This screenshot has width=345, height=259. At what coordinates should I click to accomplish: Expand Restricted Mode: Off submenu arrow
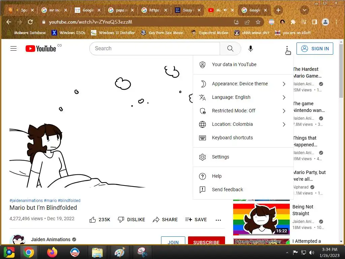pyautogui.click(x=284, y=111)
